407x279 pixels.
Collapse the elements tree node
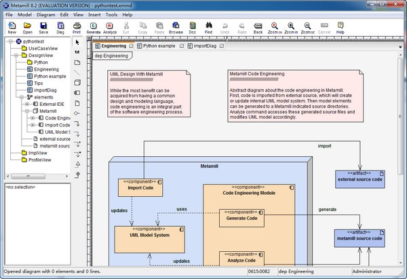[22, 97]
